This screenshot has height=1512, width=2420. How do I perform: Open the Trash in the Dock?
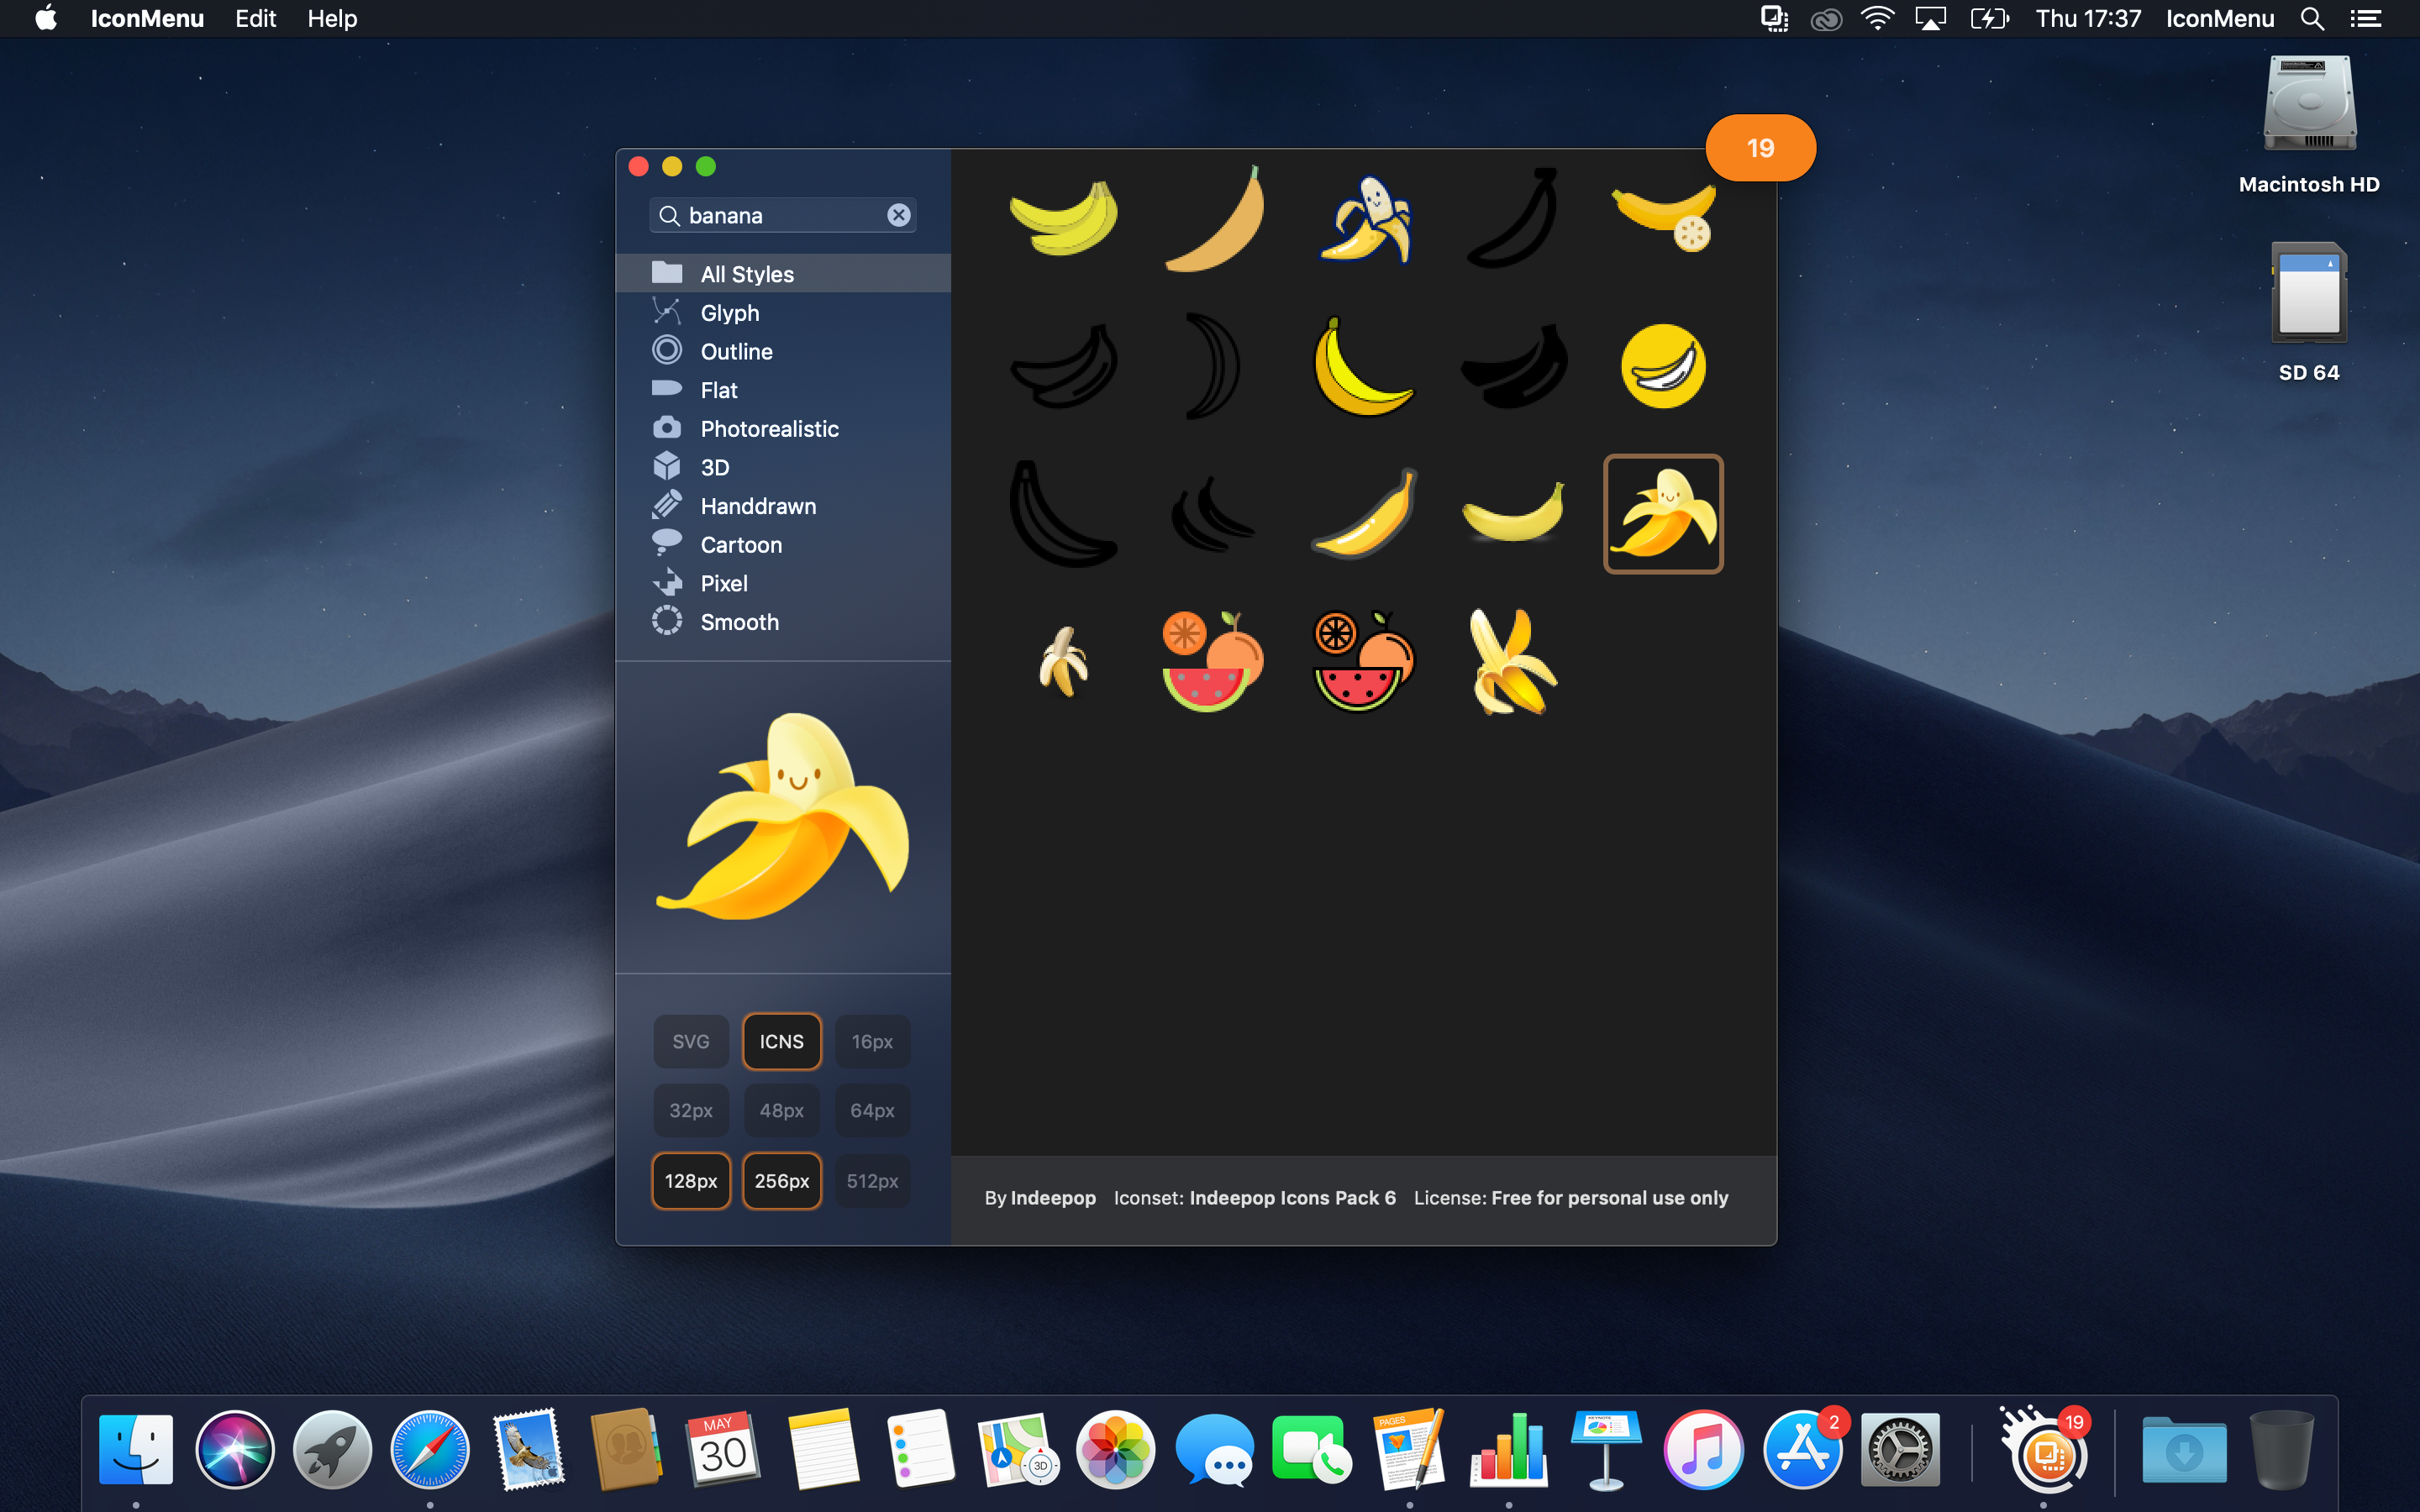pyautogui.click(x=2282, y=1449)
